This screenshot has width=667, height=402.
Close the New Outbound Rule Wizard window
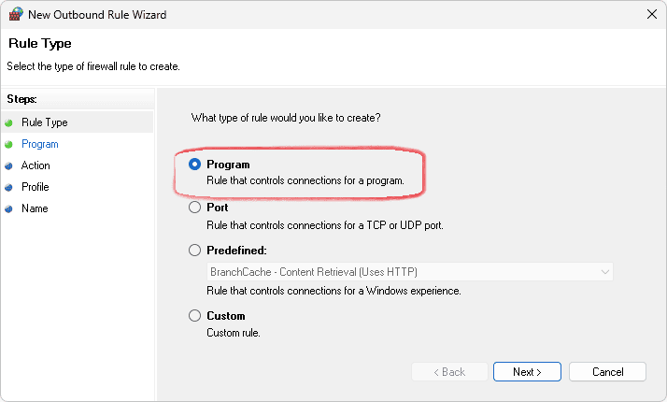tap(651, 14)
